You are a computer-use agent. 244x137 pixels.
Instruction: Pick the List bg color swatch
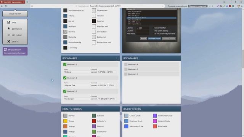coord(65,21)
